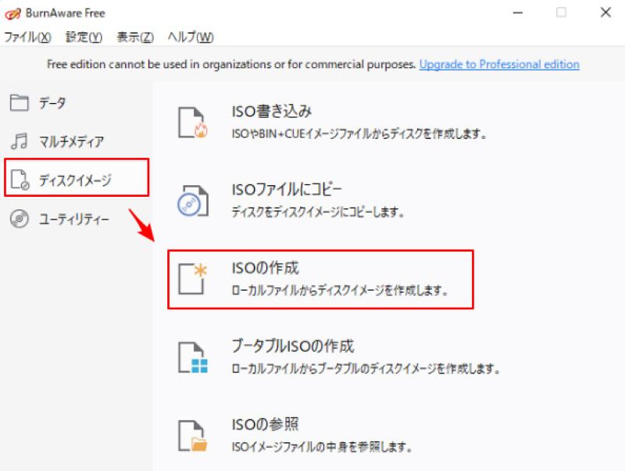This screenshot has height=471, width=625.
Task: Open the 表示 menu
Action: [x=133, y=37]
